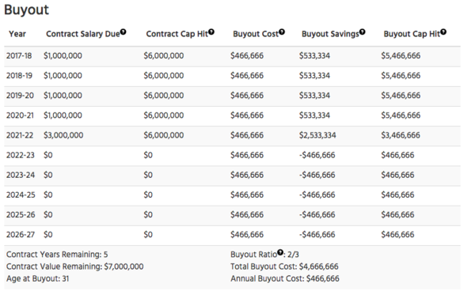This screenshot has height=291, width=475.
Task: Click the $3,466,666 buyout cap hit value
Action: pyautogui.click(x=401, y=135)
